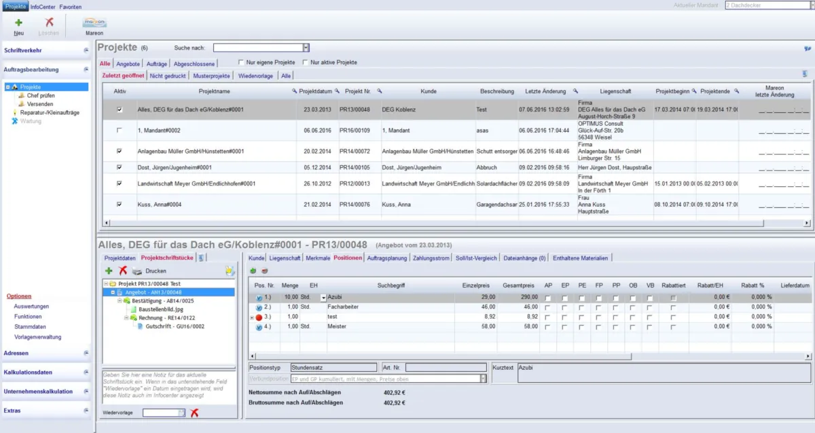Click the green plus Neu icon
This screenshot has height=433, width=815.
click(18, 23)
